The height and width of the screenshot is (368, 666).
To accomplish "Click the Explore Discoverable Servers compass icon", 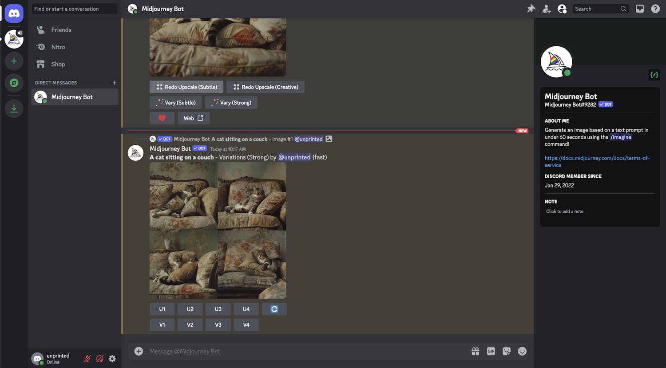I will (14, 83).
